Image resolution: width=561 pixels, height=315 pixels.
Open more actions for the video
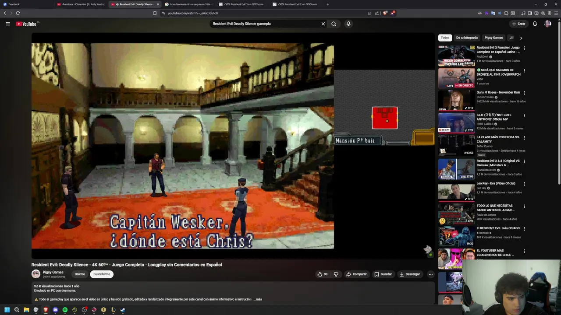coord(430,274)
